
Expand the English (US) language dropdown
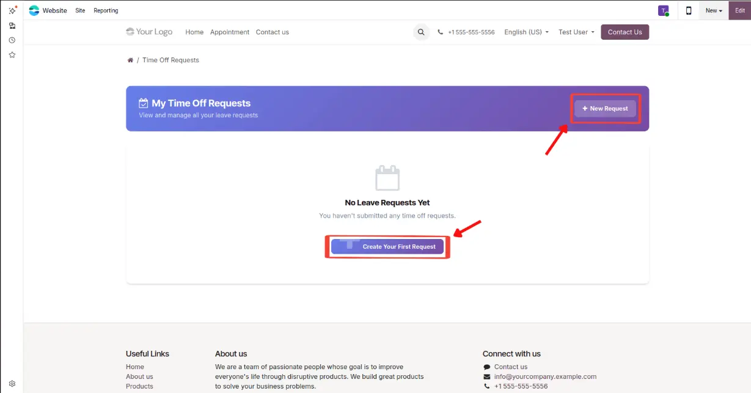pyautogui.click(x=526, y=32)
